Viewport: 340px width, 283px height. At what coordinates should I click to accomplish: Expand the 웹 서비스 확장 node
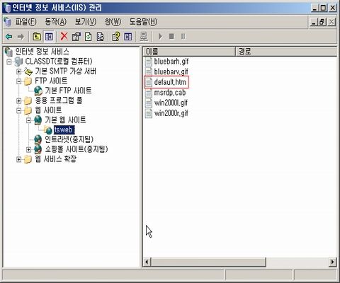click(x=18, y=159)
